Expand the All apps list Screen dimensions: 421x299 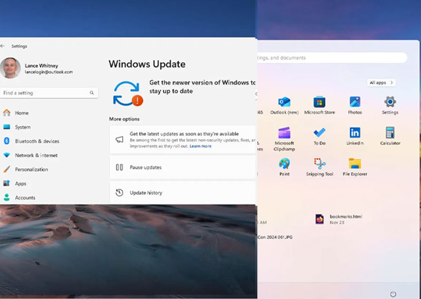(x=381, y=82)
